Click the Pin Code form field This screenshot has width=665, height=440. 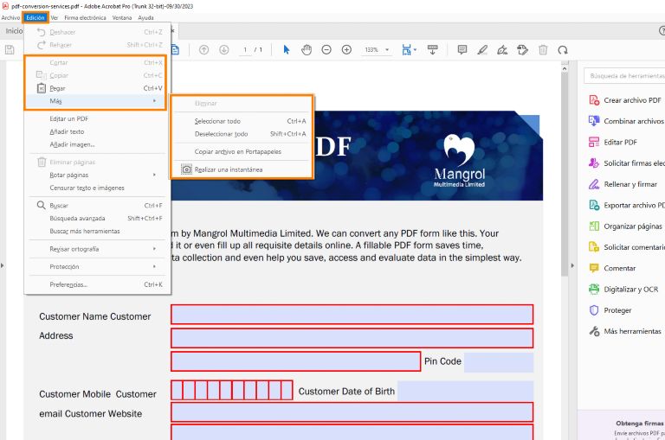coord(499,362)
